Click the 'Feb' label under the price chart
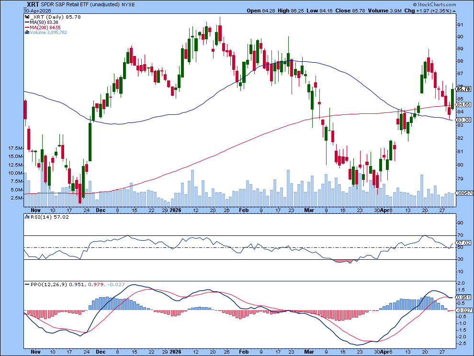The width and height of the screenshot is (474, 356). pos(244,210)
